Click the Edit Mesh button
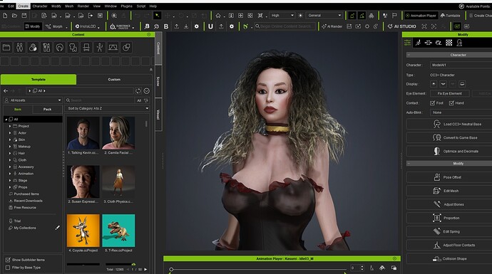Viewport: 492px width, 274px height. [449, 191]
